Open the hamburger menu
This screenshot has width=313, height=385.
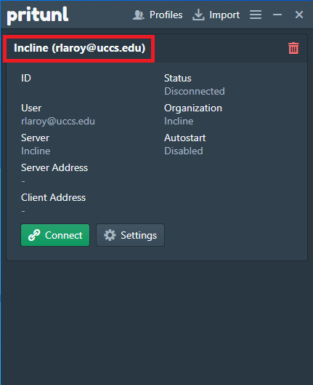click(256, 15)
